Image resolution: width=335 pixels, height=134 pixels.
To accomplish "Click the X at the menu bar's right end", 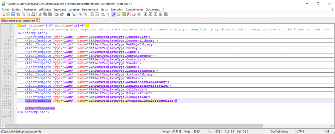I will pyautogui.click(x=332, y=9).
